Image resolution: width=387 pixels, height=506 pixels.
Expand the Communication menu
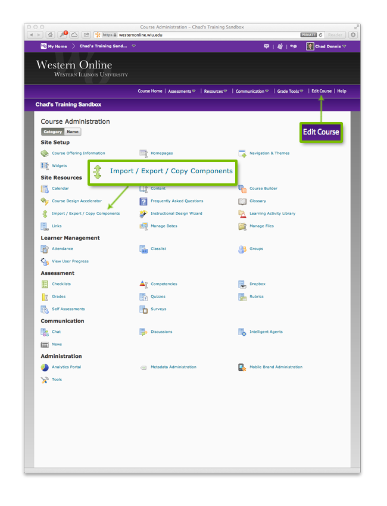click(252, 91)
